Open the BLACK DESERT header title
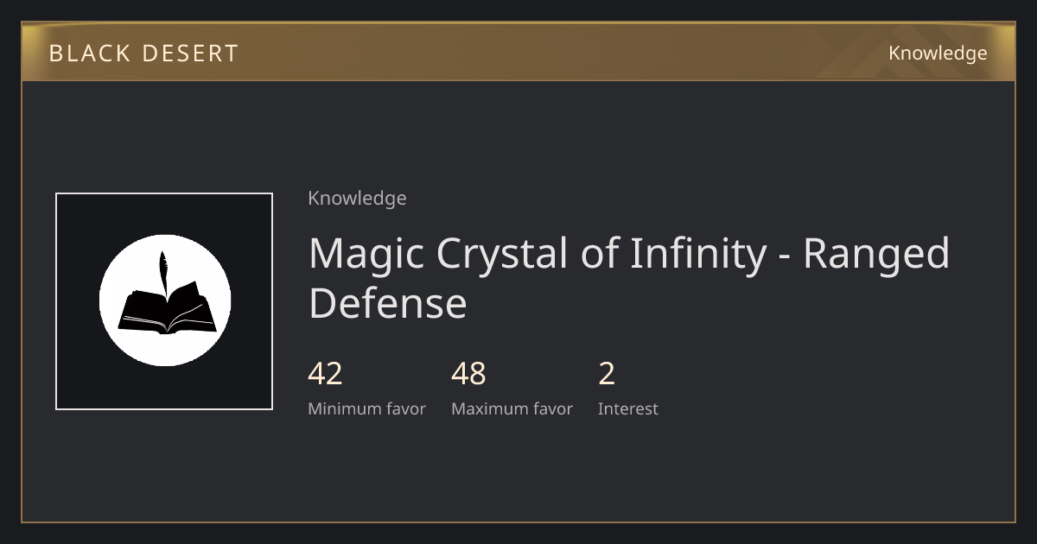 click(143, 54)
